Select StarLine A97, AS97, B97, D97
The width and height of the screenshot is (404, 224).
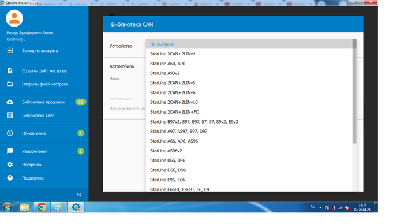tap(249, 131)
